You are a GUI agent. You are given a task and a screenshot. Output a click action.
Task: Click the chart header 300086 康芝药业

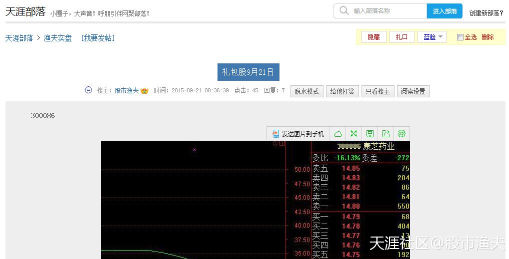coord(366,146)
